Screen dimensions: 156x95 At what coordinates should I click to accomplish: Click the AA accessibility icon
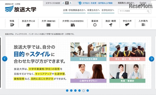tap(80, 3)
